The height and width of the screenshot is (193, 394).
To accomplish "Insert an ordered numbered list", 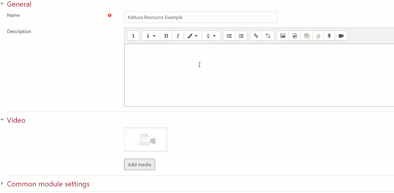I will [241, 36].
